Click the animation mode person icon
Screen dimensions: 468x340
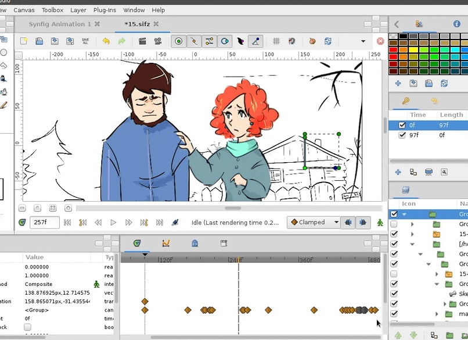click(380, 222)
